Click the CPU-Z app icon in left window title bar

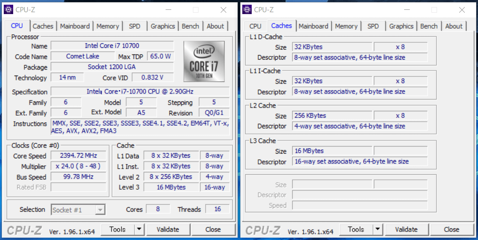click(x=8, y=10)
